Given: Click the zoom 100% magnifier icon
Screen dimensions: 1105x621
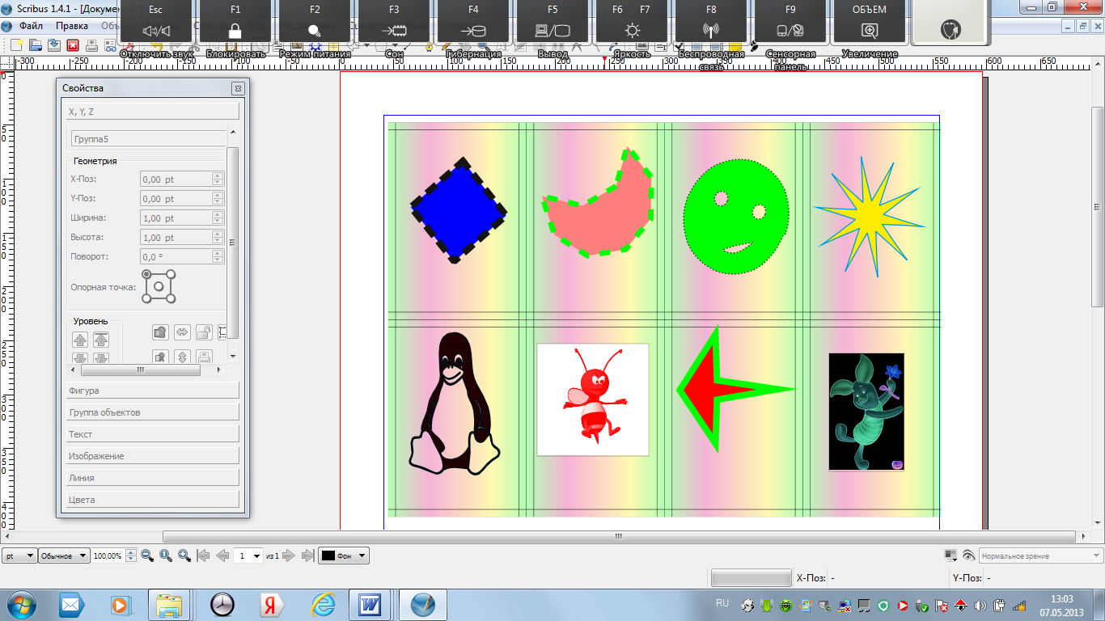Looking at the screenshot, I should pos(166,556).
